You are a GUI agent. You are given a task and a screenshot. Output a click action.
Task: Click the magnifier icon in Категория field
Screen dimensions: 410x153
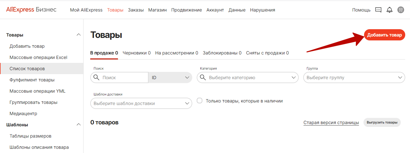pos(203,77)
